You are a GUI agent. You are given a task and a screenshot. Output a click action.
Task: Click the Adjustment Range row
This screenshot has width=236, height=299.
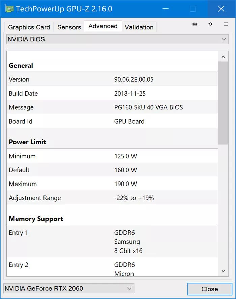click(113, 198)
